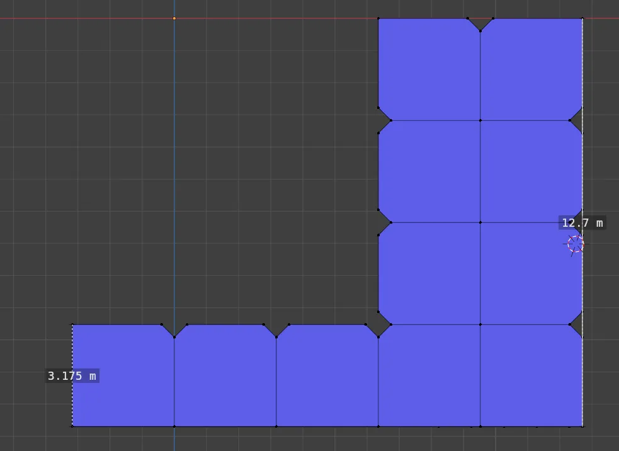This screenshot has width=619, height=451.
Task: Click the 12.7 m edge length label
Action: point(582,223)
